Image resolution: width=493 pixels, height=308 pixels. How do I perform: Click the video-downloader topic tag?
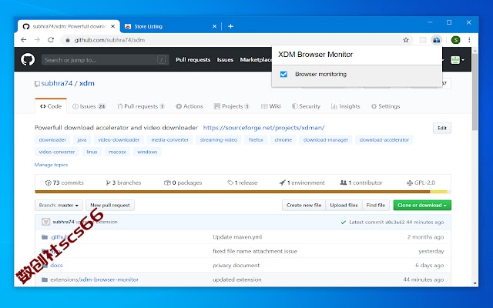(119, 140)
